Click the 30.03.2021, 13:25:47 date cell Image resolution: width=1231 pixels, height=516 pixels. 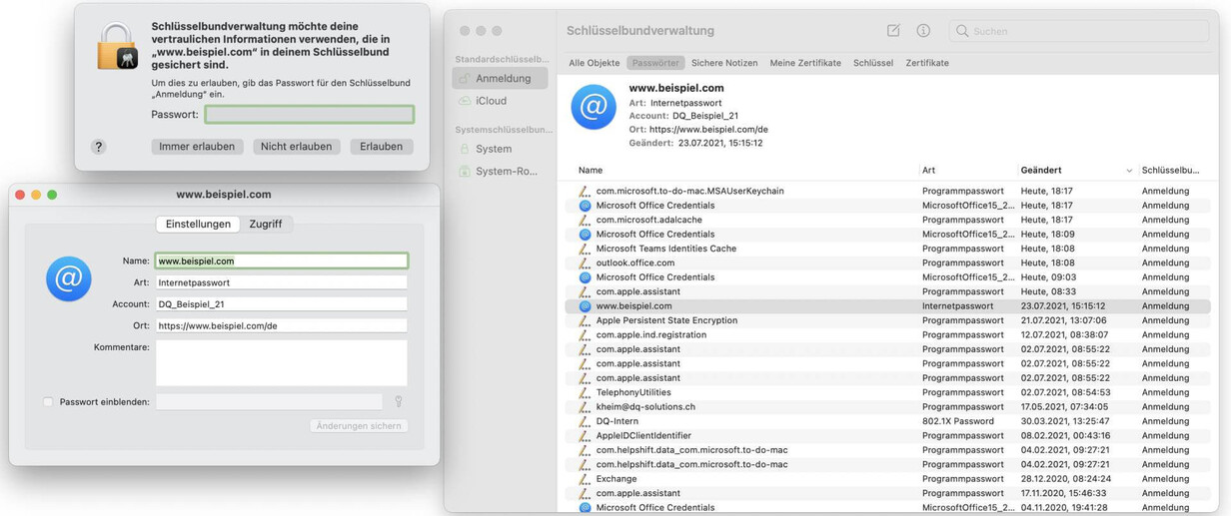tap(1064, 421)
